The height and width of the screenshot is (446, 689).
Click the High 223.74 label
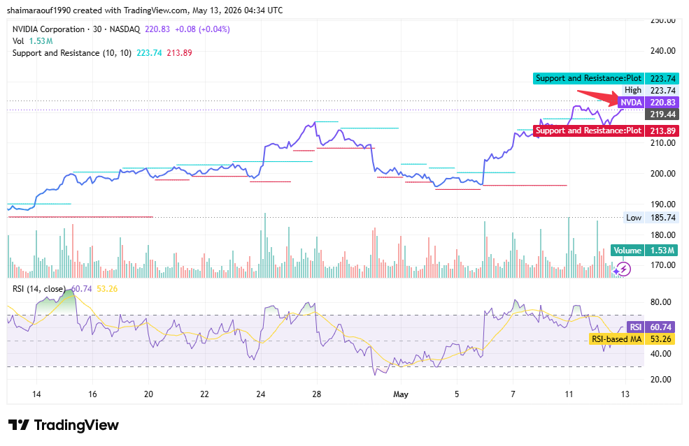coord(651,90)
